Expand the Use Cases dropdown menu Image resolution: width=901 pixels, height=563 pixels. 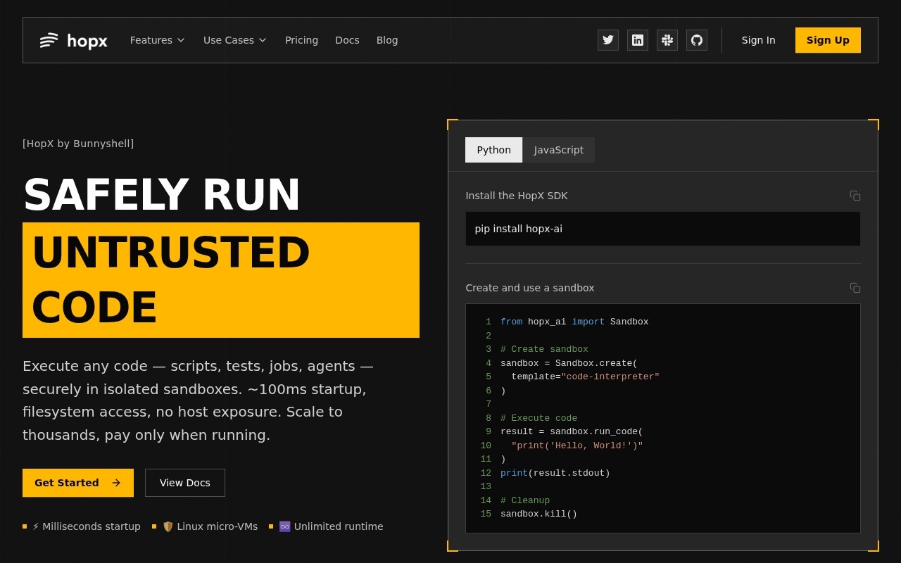pyautogui.click(x=235, y=40)
